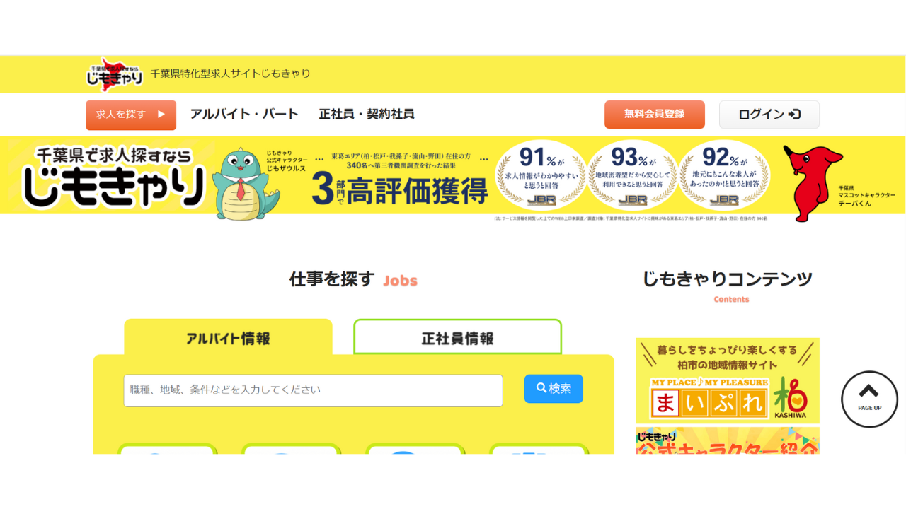Click the 91% JBR laurel badge
Image resolution: width=906 pixels, height=509 pixels.
tap(541, 175)
